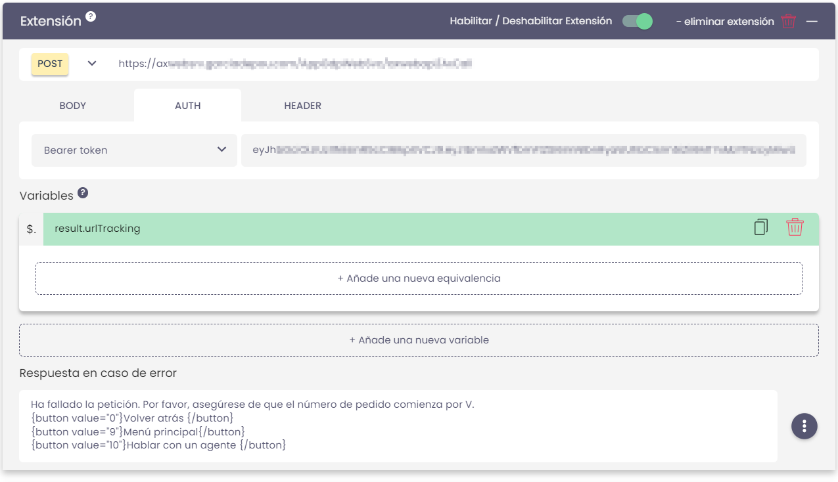Open the three-dots menu beside the error response
The image size is (838, 482).
[804, 426]
